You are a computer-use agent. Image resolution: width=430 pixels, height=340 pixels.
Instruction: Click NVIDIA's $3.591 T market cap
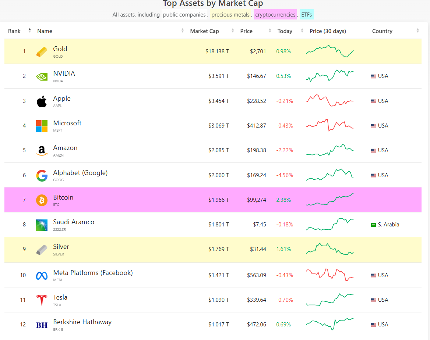coord(219,76)
